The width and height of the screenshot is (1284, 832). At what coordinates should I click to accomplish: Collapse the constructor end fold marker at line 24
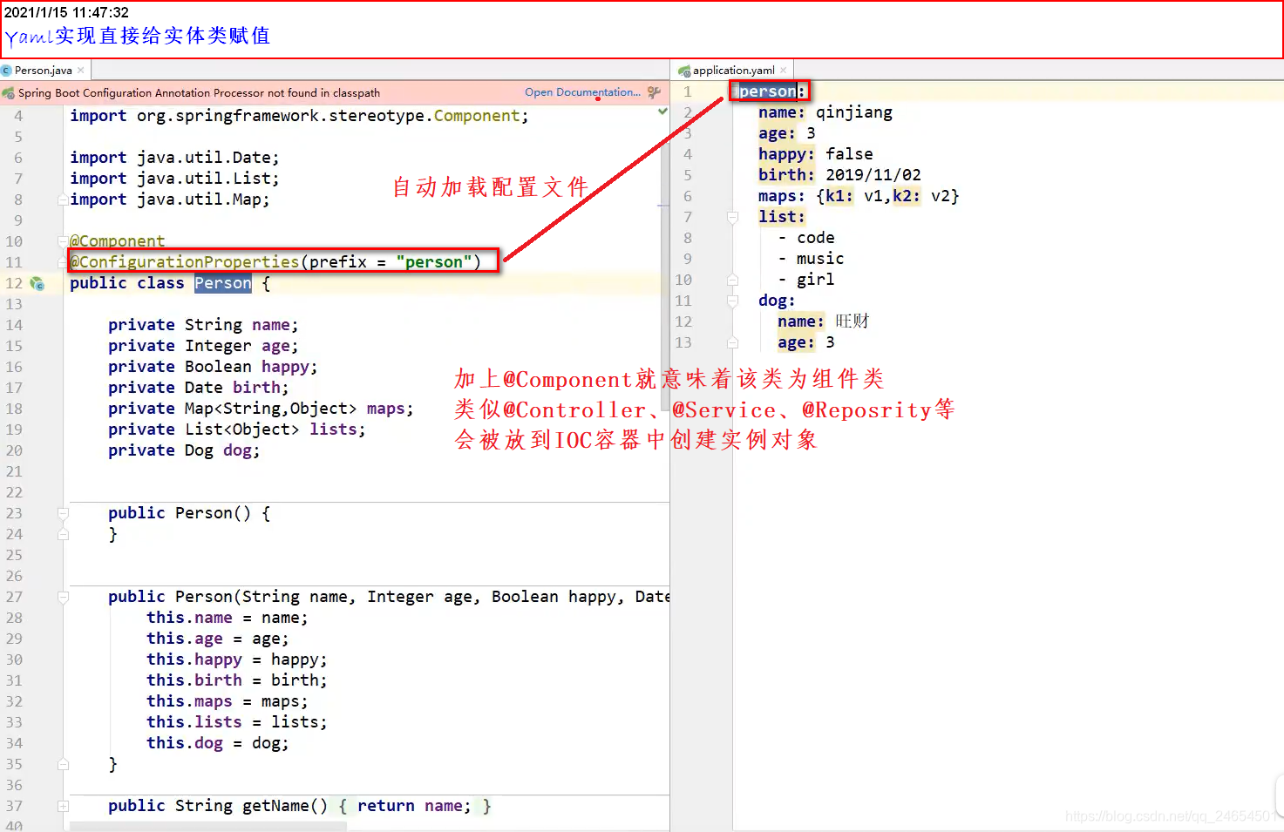click(x=63, y=534)
